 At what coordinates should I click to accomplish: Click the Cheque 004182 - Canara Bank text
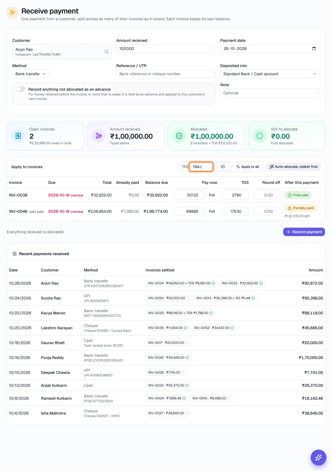tap(107, 331)
